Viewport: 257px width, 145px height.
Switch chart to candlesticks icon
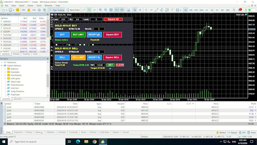pyautogui.click(x=89, y=10)
